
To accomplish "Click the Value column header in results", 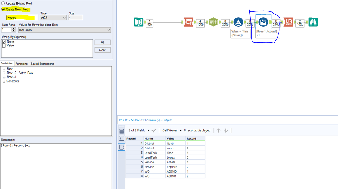I will 176,139.
